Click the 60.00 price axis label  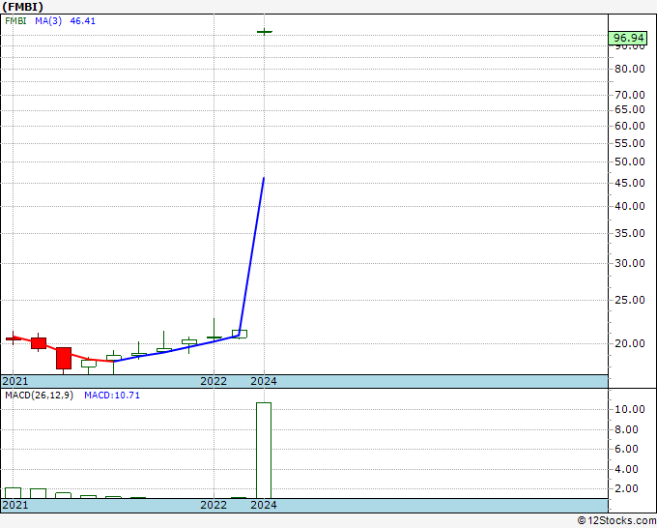click(x=630, y=126)
